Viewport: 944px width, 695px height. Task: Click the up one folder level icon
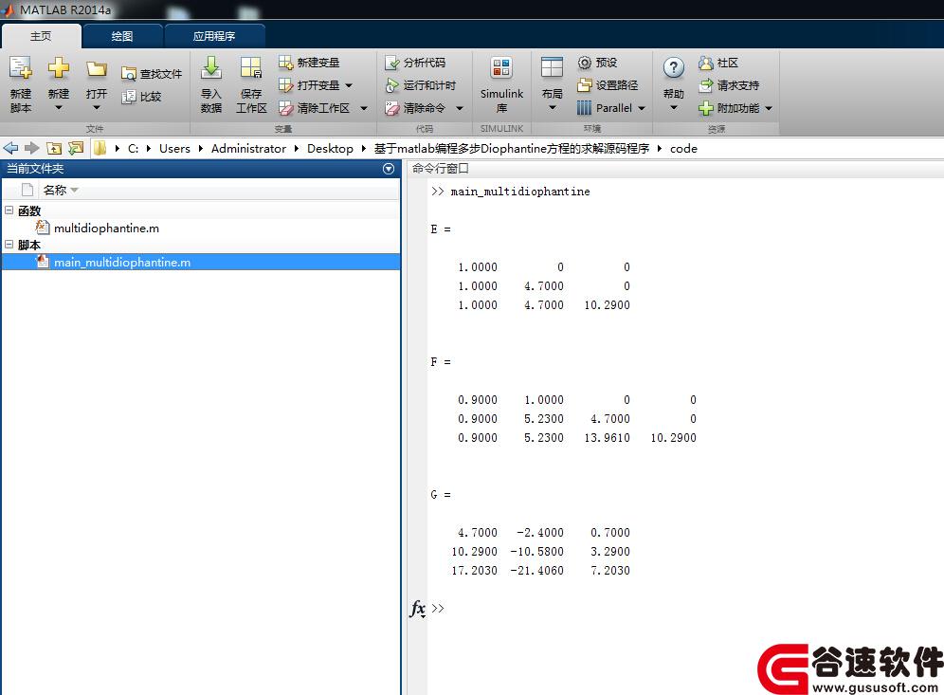(54, 148)
